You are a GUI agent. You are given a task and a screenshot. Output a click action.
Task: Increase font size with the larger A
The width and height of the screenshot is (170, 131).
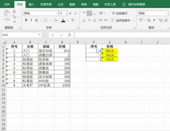(x=70, y=13)
